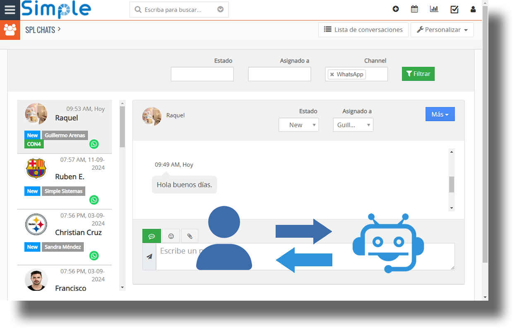The image size is (531, 328).
Task: Open the bar chart reports icon
Action: (434, 9)
